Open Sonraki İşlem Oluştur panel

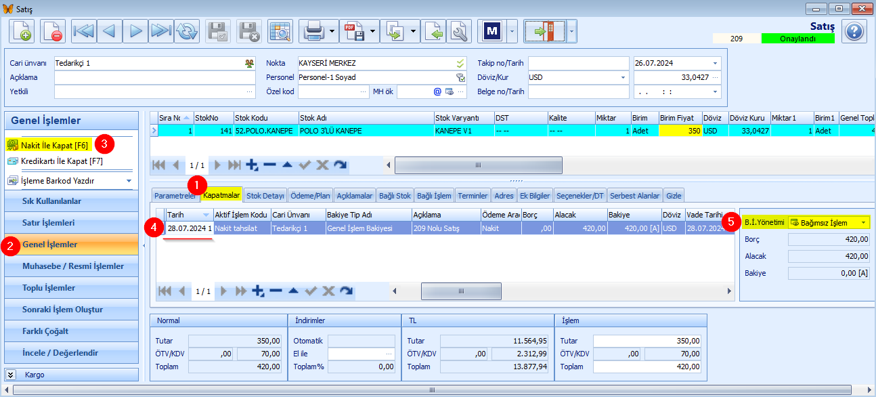click(71, 310)
